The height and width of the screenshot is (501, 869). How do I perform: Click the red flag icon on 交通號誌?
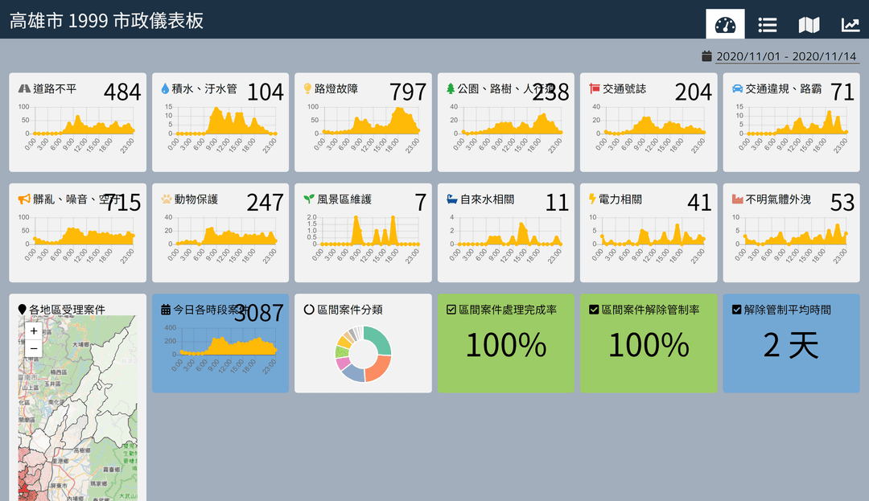tap(595, 88)
